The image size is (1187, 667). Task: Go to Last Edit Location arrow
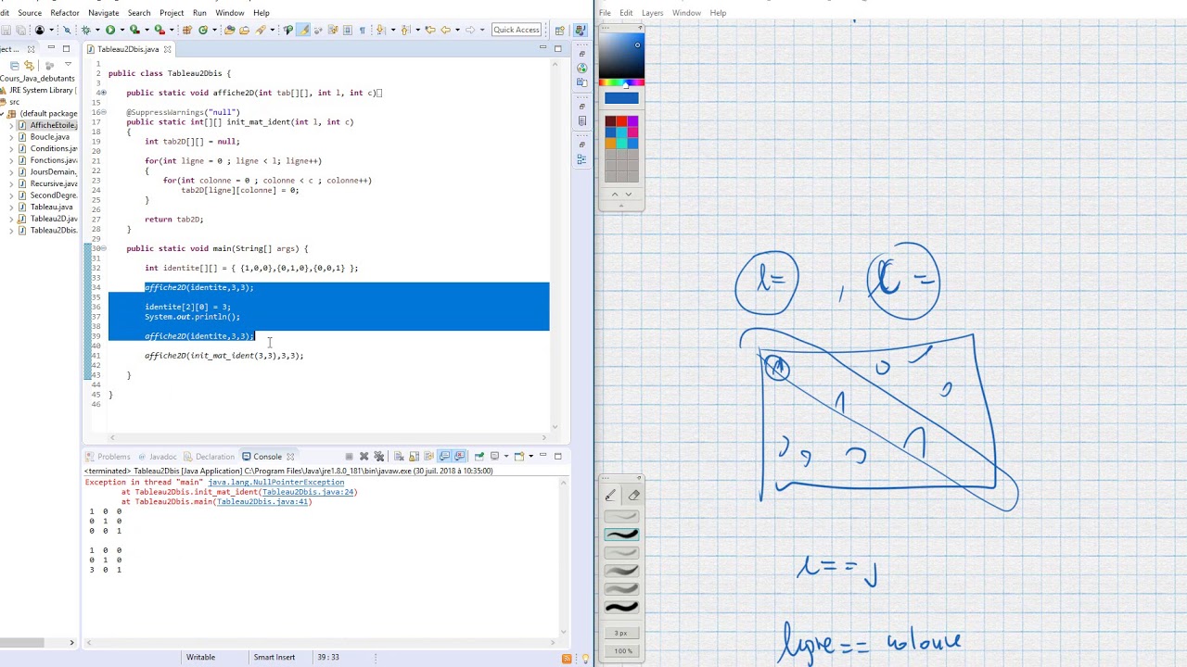coord(430,30)
